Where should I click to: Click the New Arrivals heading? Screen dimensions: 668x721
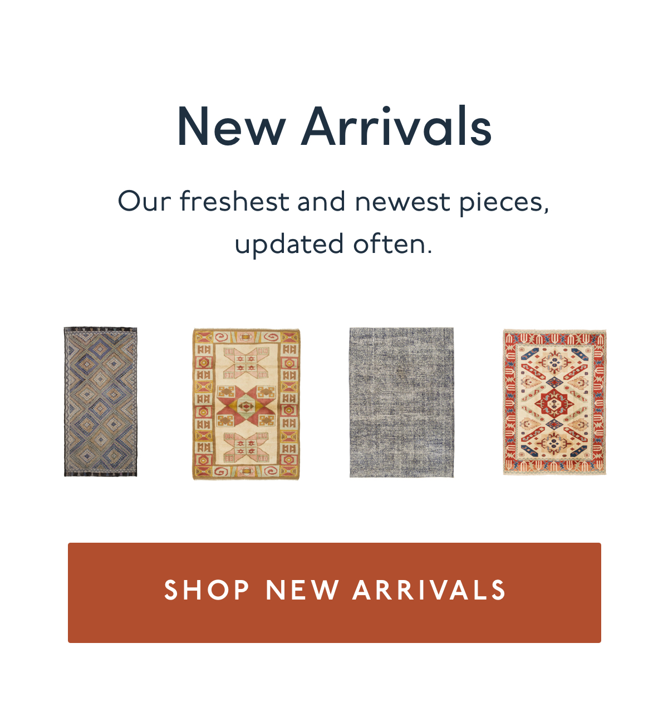334,126
